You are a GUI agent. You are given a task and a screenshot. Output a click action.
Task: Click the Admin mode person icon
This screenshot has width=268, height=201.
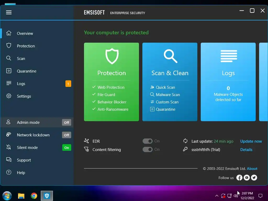8,122
